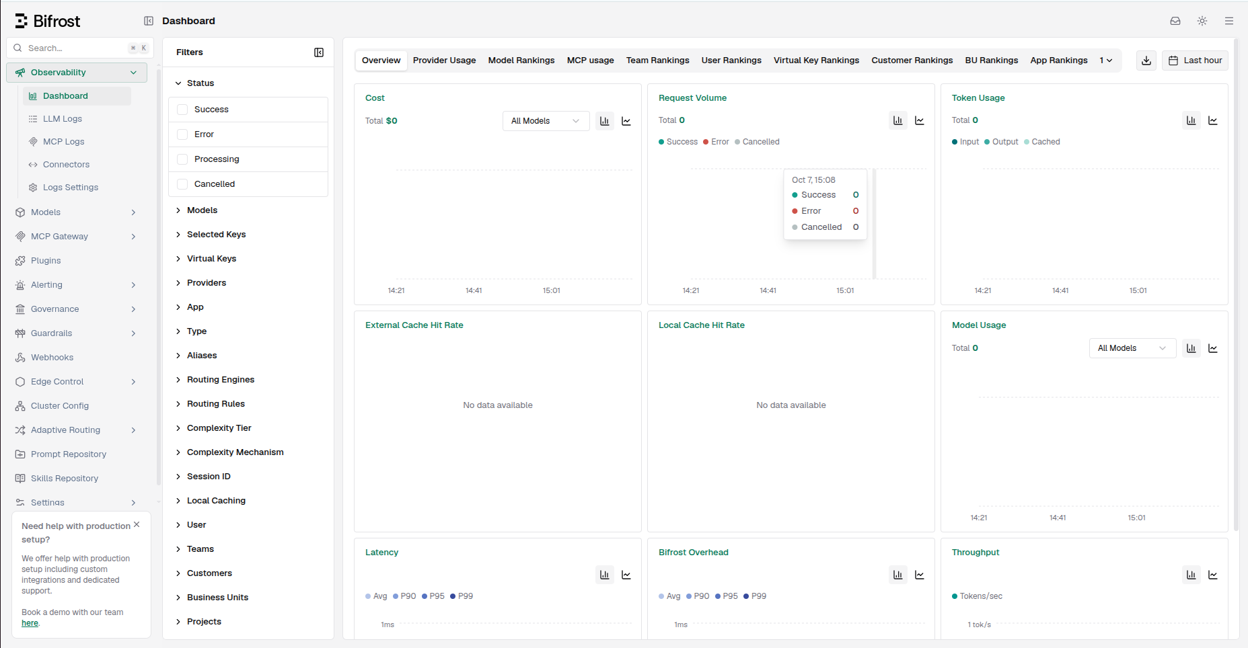Toggle Success series in Request Volume legend
1248x648 pixels.
pos(678,142)
